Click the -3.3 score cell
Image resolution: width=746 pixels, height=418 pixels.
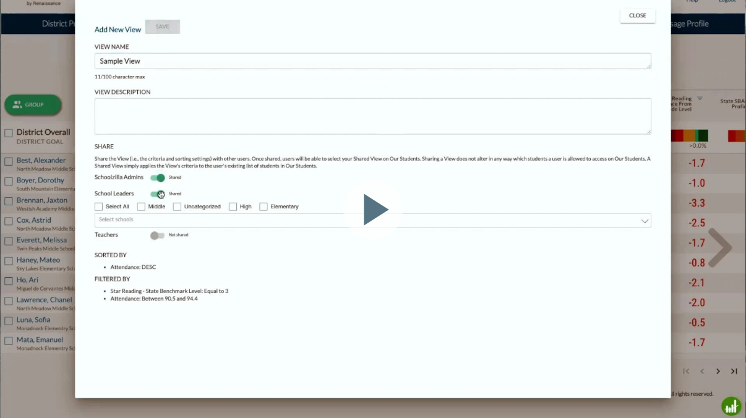point(697,203)
